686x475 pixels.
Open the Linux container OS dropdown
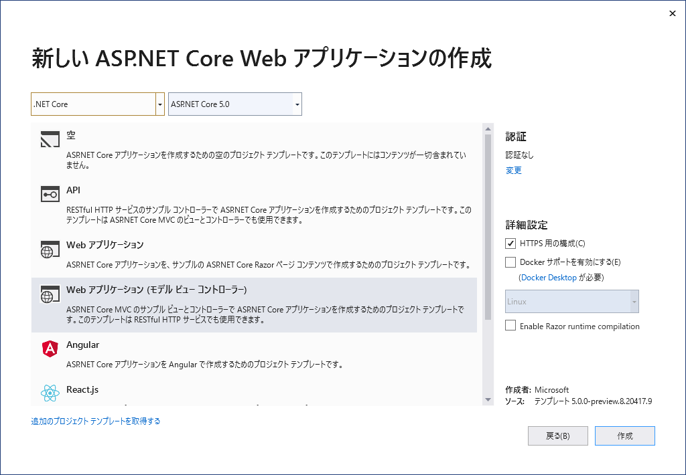pos(632,301)
